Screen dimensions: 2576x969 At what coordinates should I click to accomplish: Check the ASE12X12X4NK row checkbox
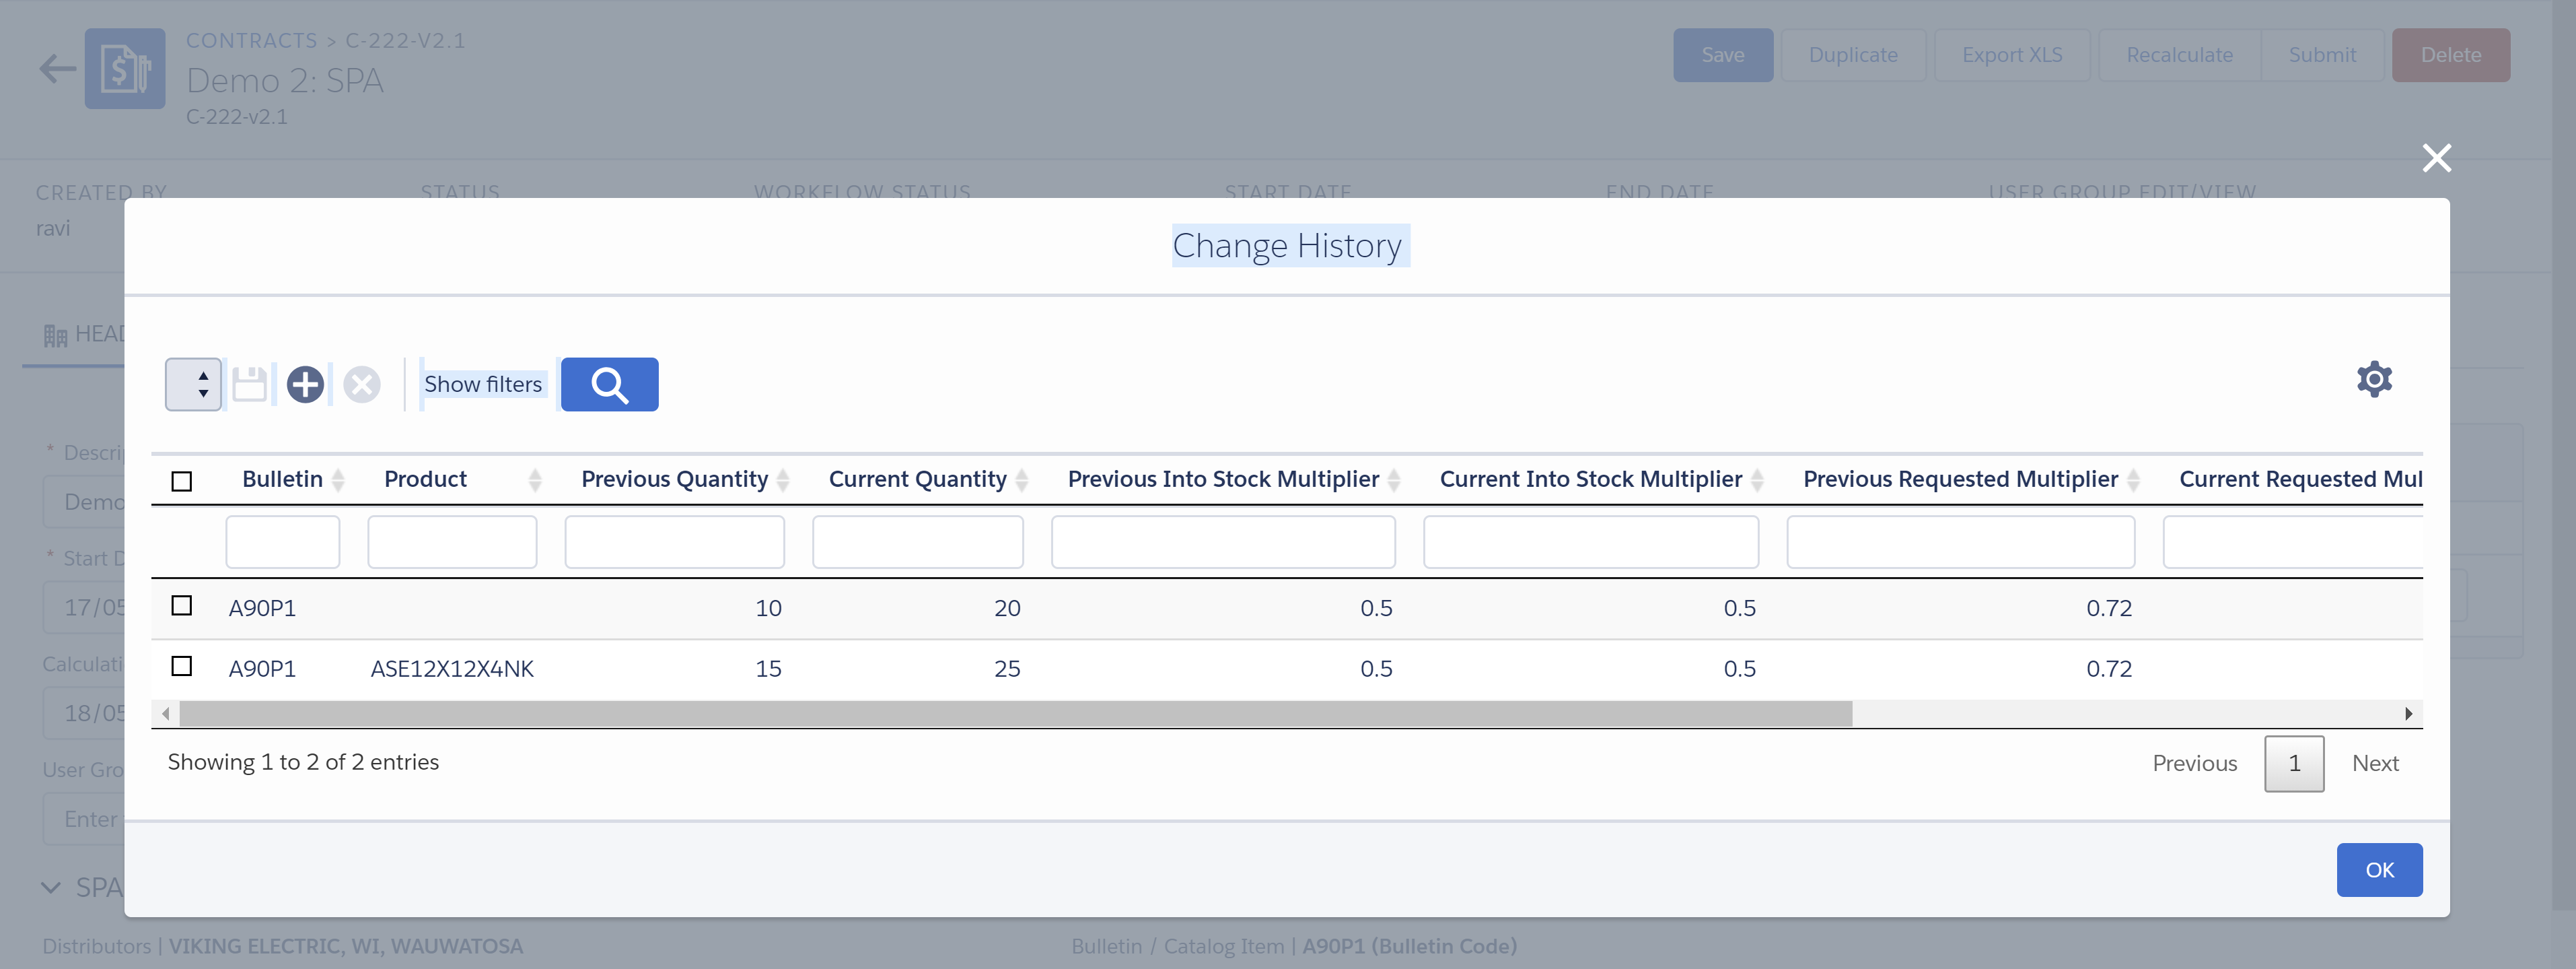(x=182, y=666)
